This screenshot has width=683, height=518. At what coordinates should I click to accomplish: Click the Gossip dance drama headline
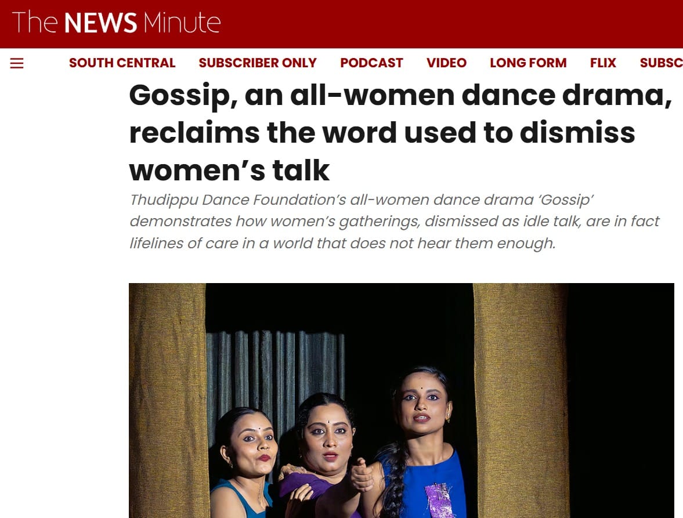click(399, 132)
